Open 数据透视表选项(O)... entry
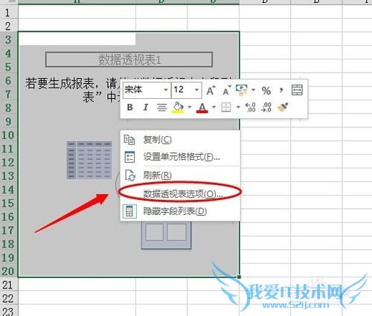The height and width of the screenshot is (316, 372). click(180, 194)
